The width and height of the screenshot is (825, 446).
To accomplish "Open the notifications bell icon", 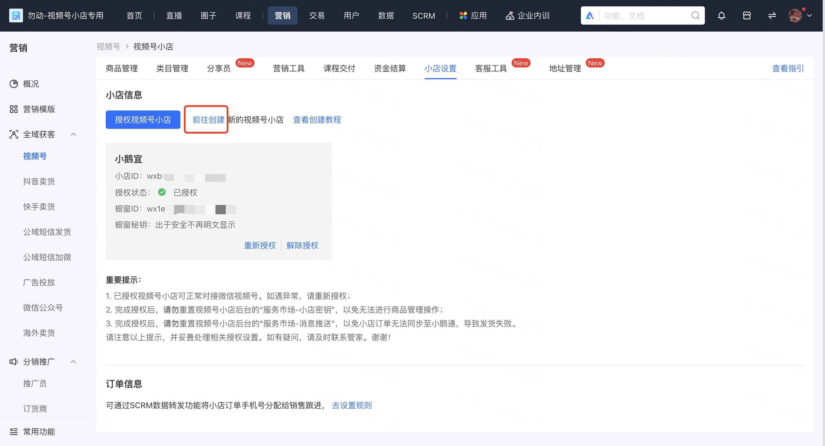I will (721, 15).
